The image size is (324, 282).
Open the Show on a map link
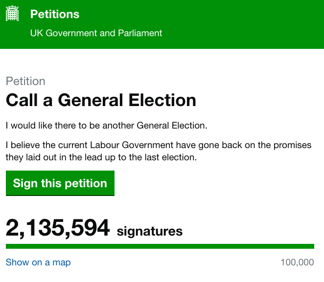(38, 262)
